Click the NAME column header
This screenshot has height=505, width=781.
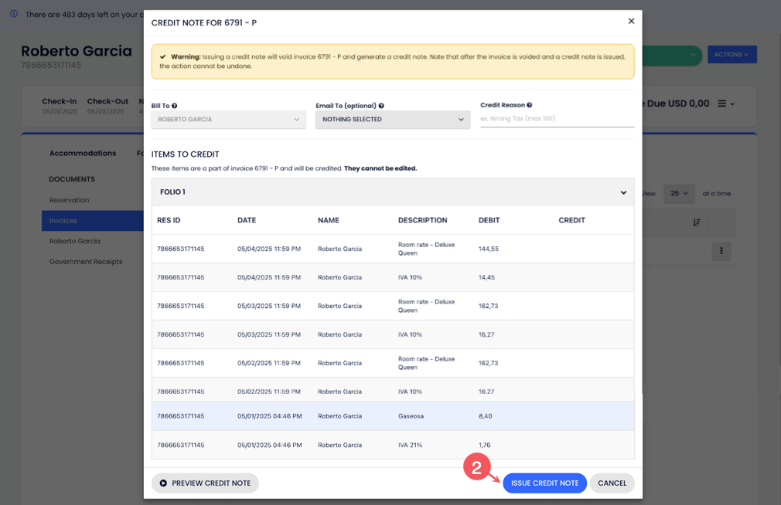tap(329, 220)
